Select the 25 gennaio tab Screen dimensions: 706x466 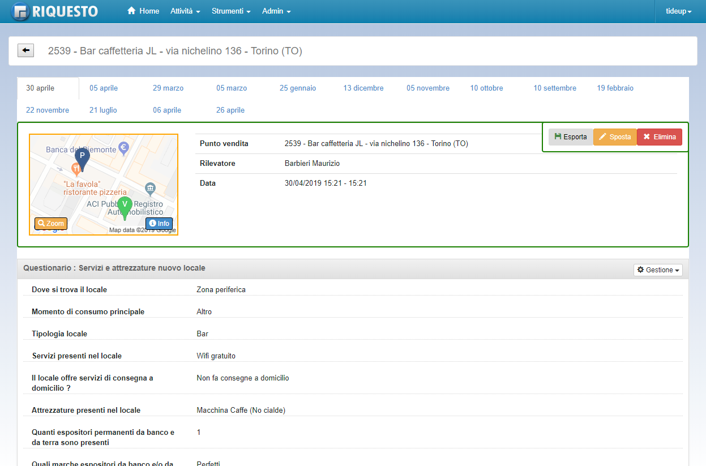tap(298, 88)
